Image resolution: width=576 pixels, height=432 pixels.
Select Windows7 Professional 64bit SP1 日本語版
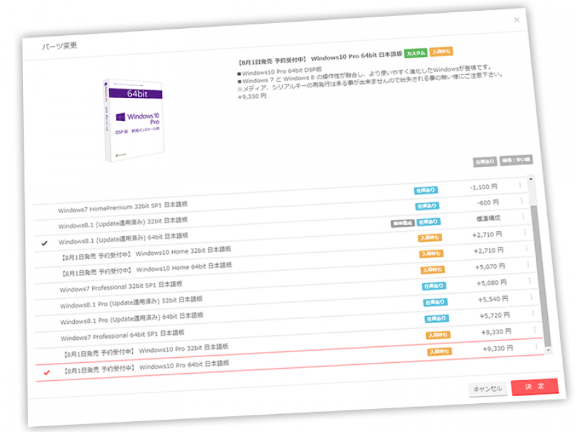pos(122,335)
